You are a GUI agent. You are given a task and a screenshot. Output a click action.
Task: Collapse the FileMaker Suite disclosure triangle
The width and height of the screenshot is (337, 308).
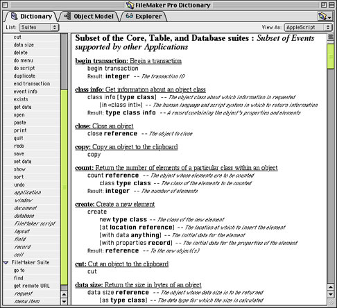click(6, 262)
